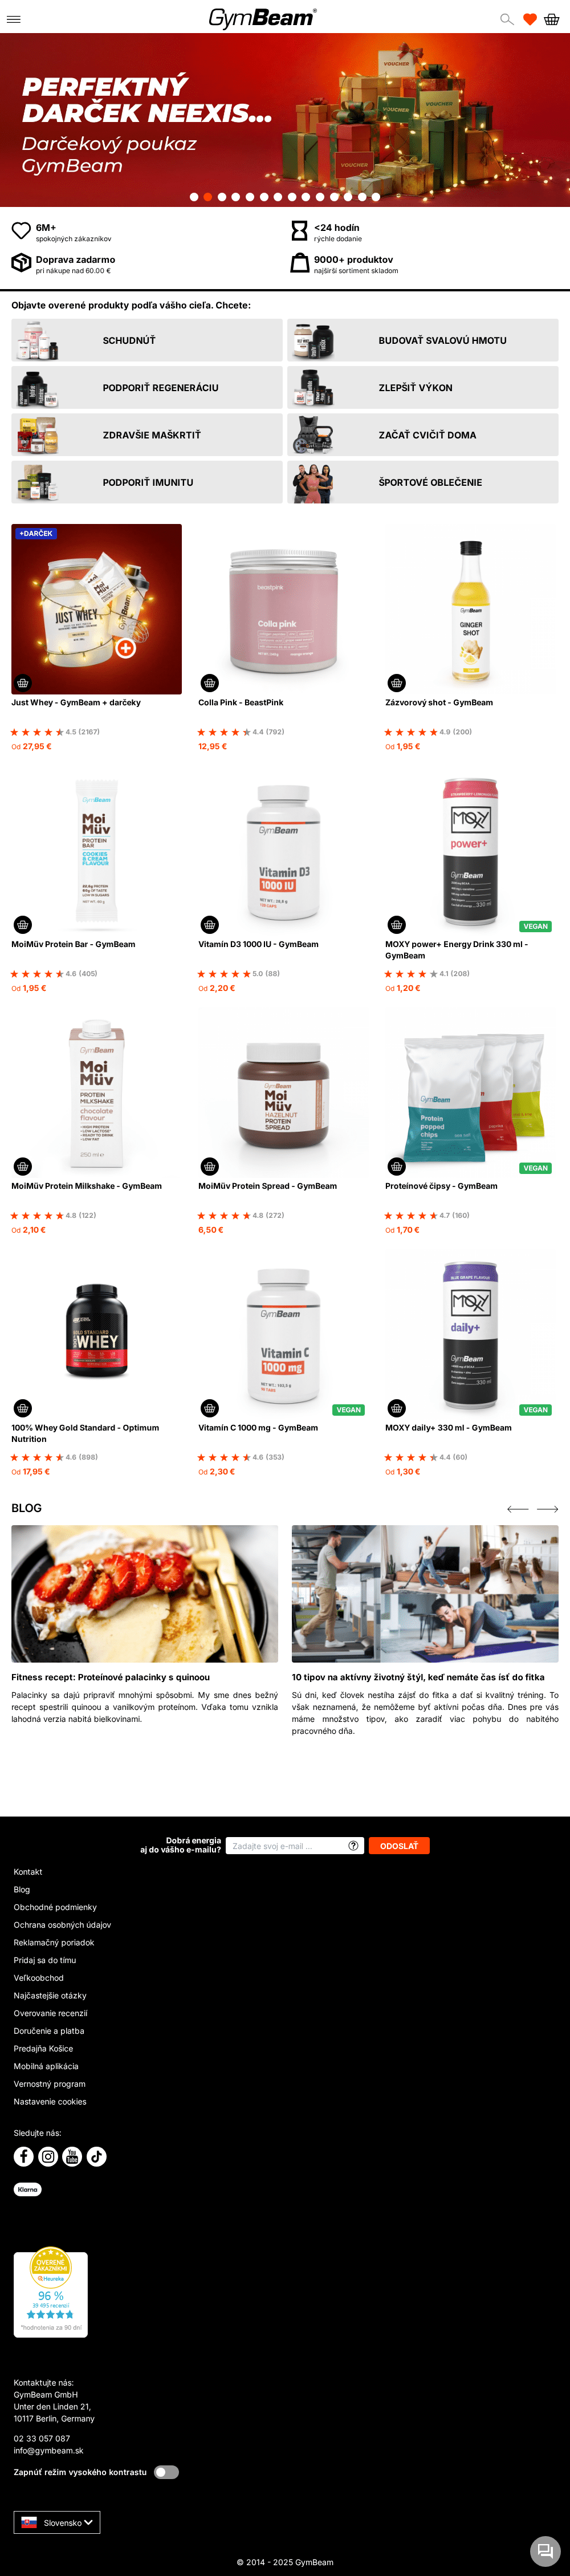Open the wishlist heart icon
This screenshot has height=2576, width=570.
tap(530, 19)
